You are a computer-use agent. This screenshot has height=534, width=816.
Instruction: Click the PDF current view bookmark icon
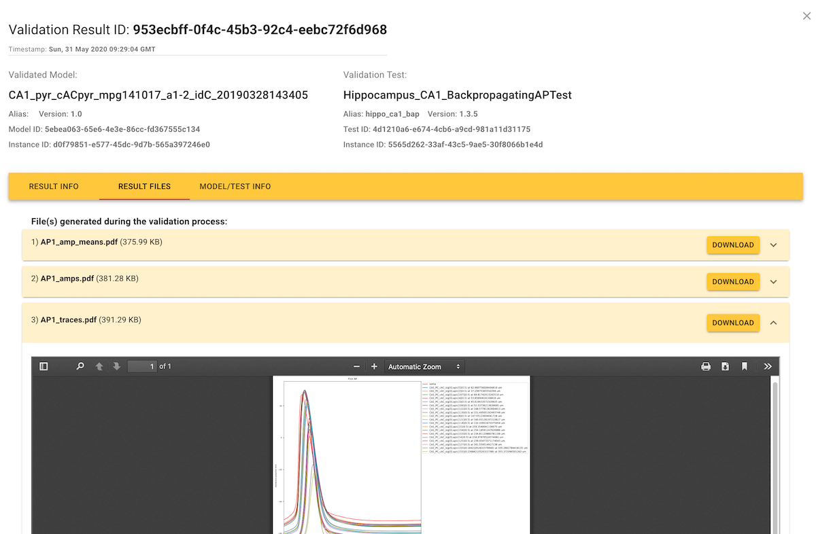tap(745, 366)
